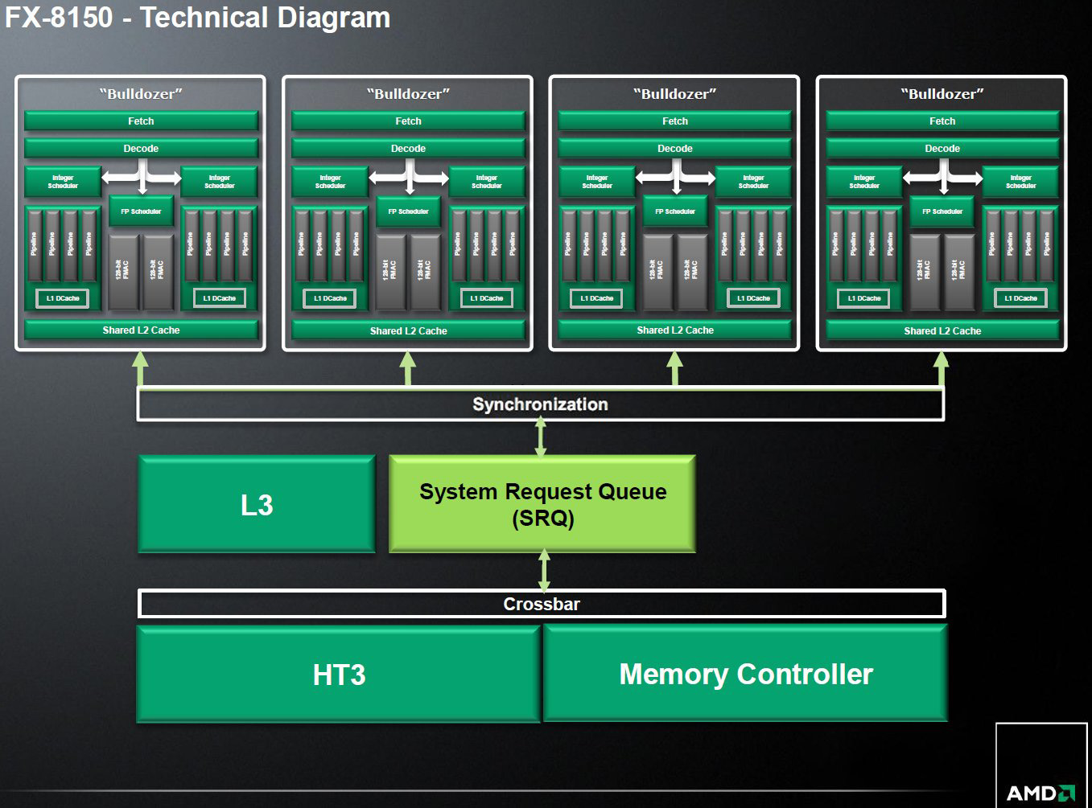Viewport: 1092px width, 808px height.
Task: Select Fetch in the second Bulldozer module
Action: [408, 121]
